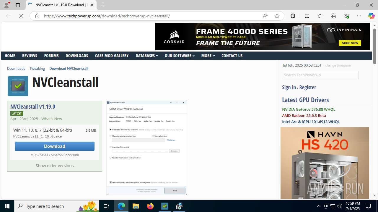
Task: Open the Sign in link
Action: pos(289,87)
